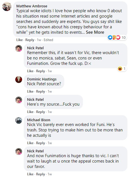137x177 pixels.
Task: Click the 1w timestamp on Michael Bison's comment
Action: click(50, 143)
